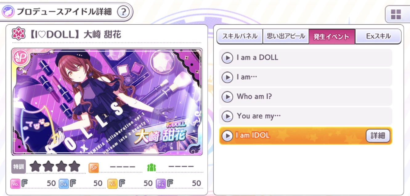Click the blue Da. stat icon

point(63,183)
